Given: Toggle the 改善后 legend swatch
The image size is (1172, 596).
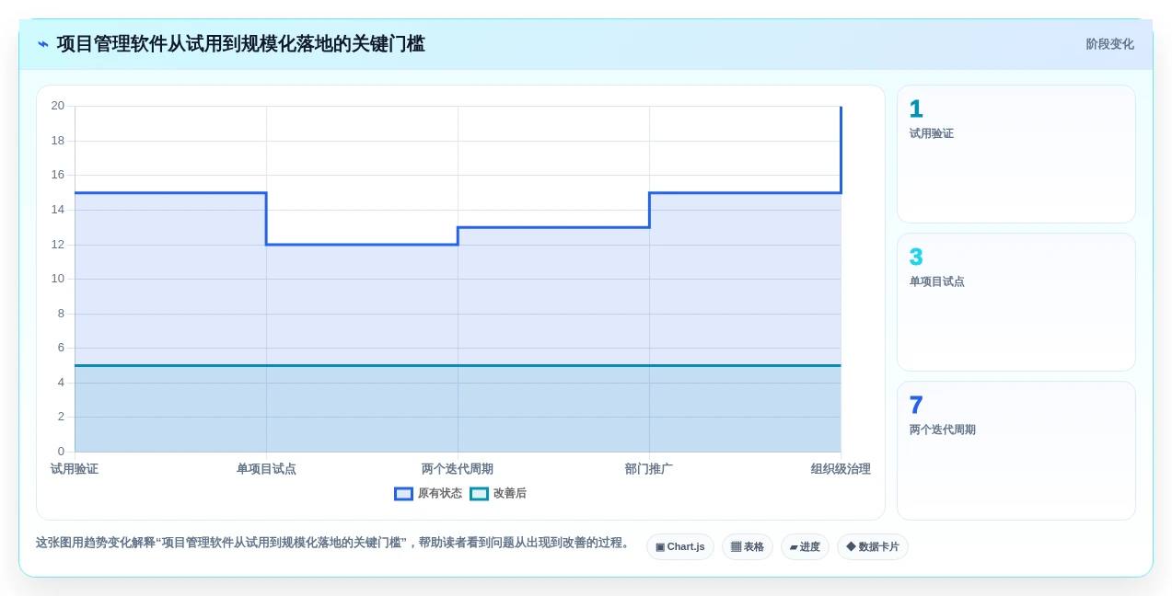Looking at the screenshot, I should [479, 494].
